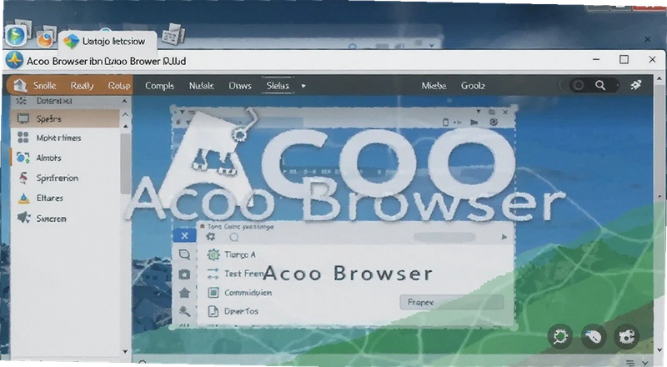Toggle the dark round switch near search
The height and width of the screenshot is (367, 667).
click(578, 85)
